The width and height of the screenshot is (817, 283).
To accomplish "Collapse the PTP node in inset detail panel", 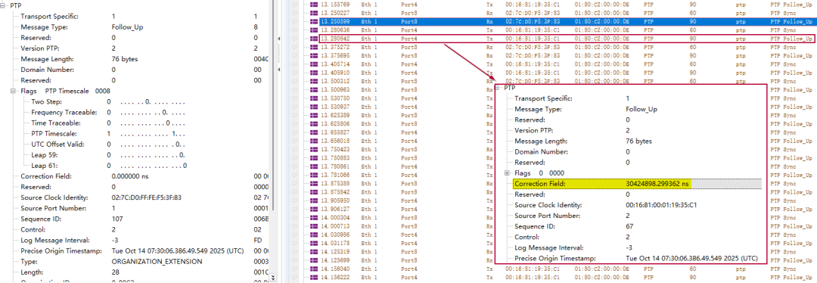I will (x=497, y=88).
